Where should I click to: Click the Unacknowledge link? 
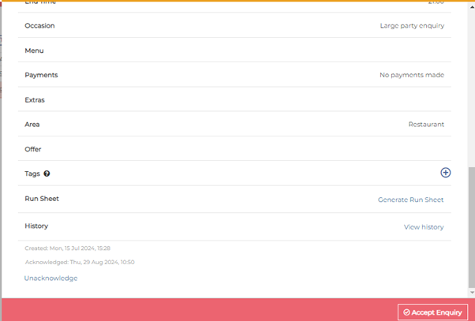(x=50, y=278)
